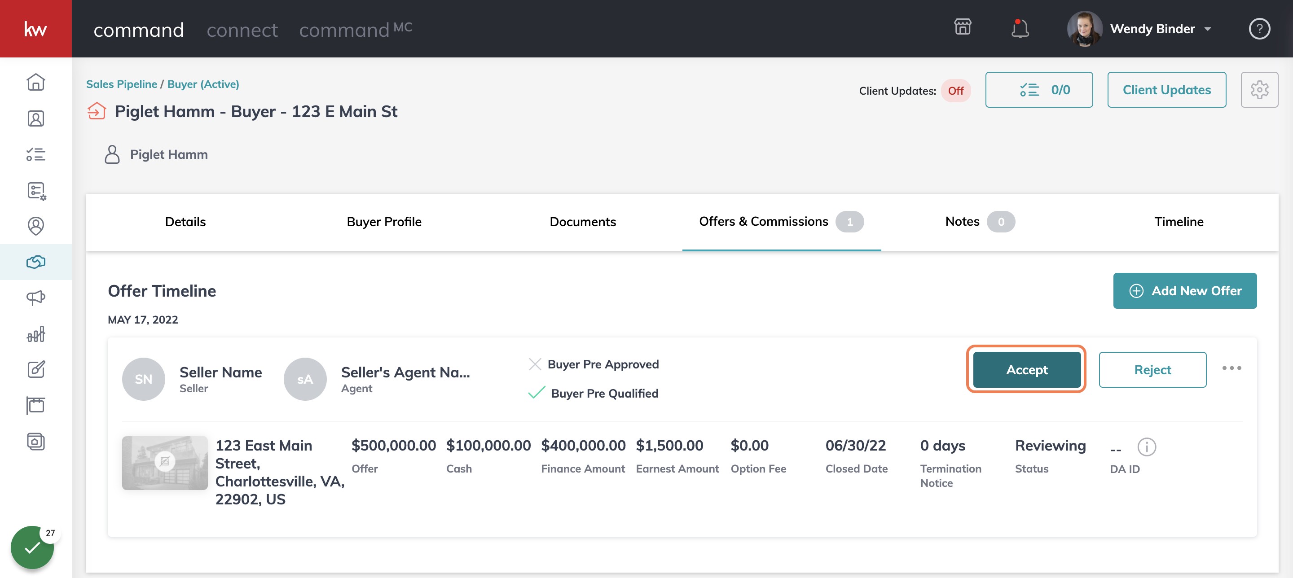
Task: Accept the offer
Action: pos(1026,370)
